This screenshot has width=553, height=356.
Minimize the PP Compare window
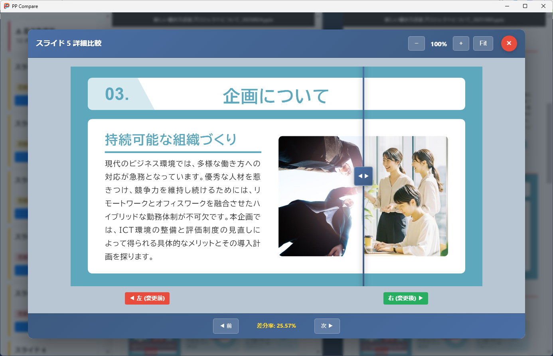pyautogui.click(x=507, y=6)
